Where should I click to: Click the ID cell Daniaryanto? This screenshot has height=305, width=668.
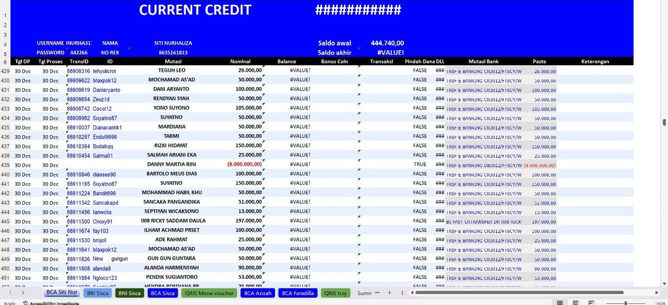(x=106, y=90)
